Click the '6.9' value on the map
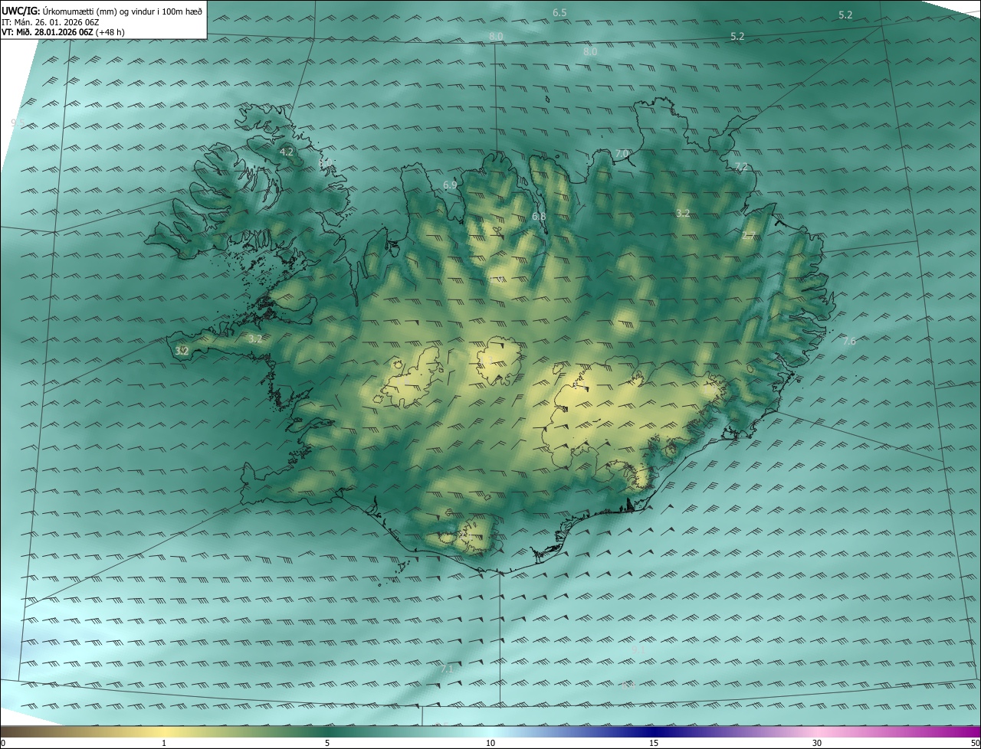 pyautogui.click(x=450, y=185)
